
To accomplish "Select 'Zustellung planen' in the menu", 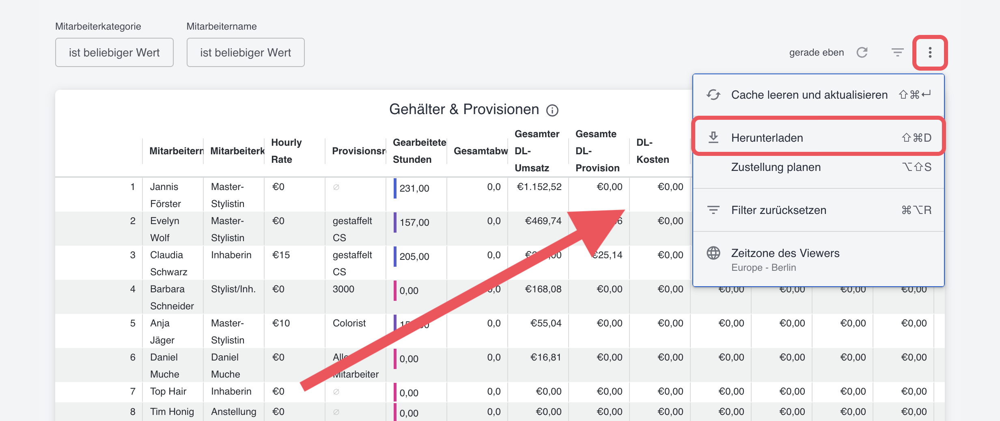I will tap(818, 167).
